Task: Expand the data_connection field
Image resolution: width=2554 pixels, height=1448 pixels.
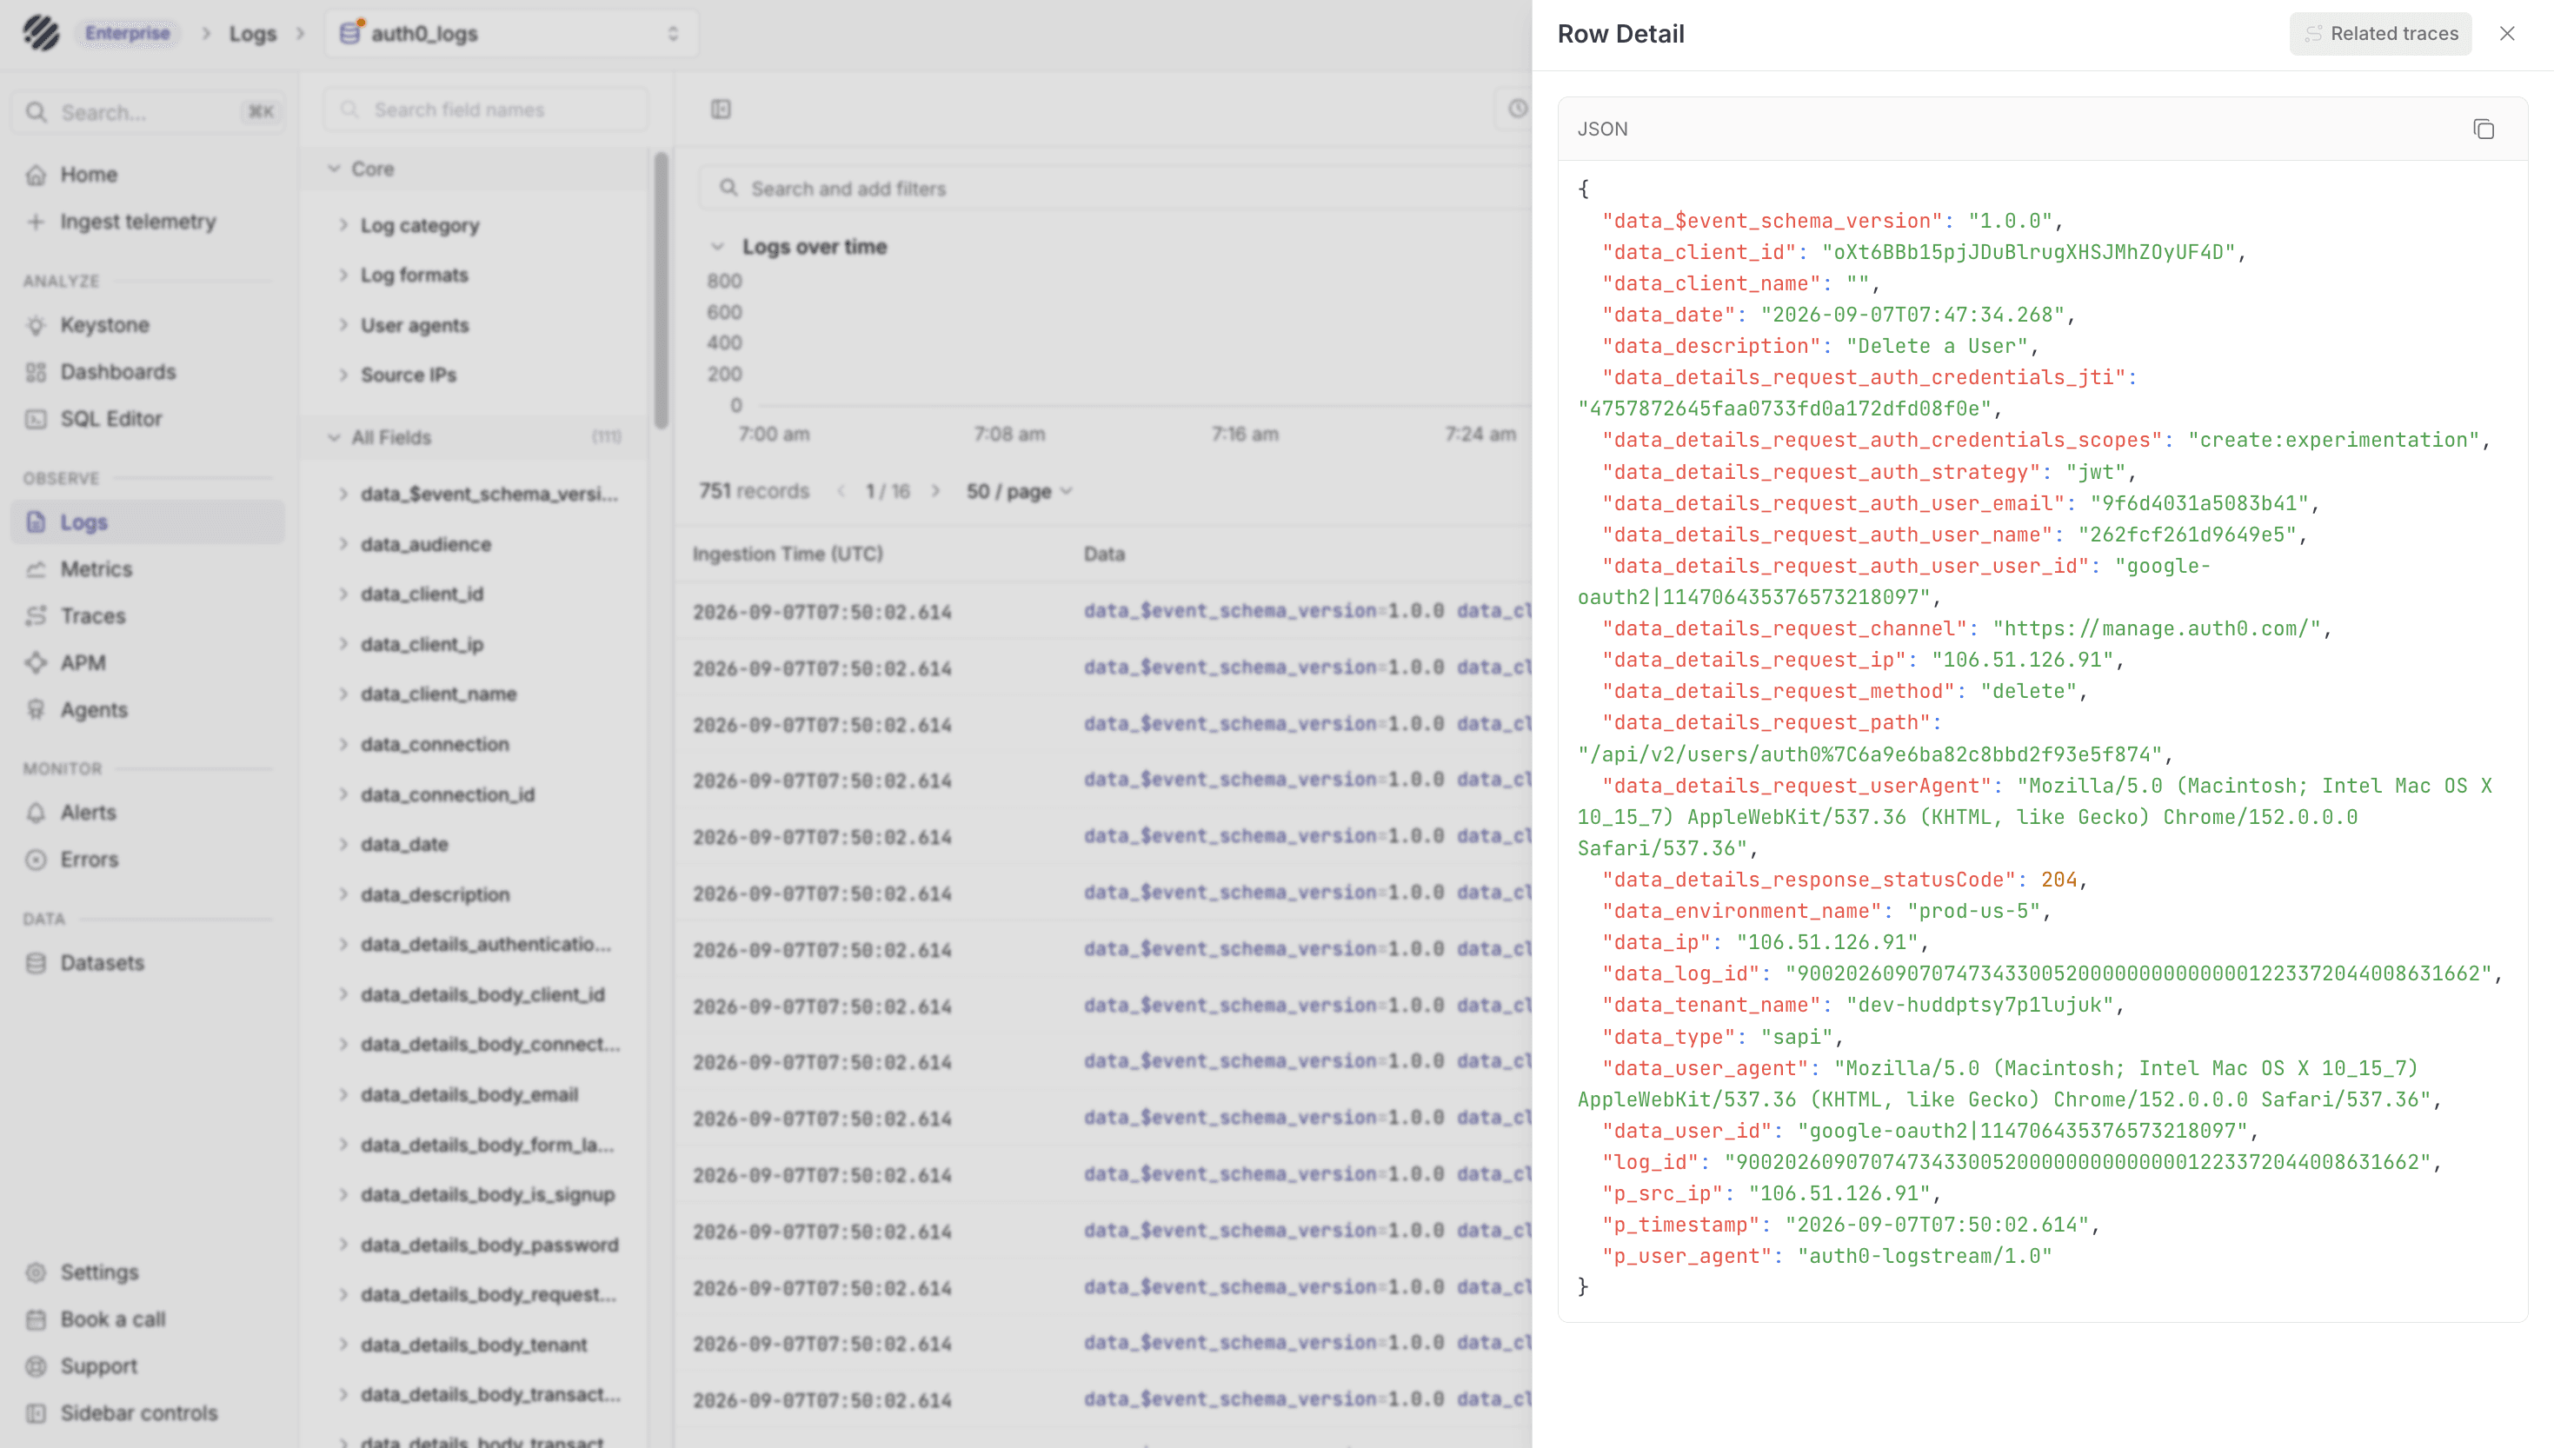Action: (x=343, y=744)
